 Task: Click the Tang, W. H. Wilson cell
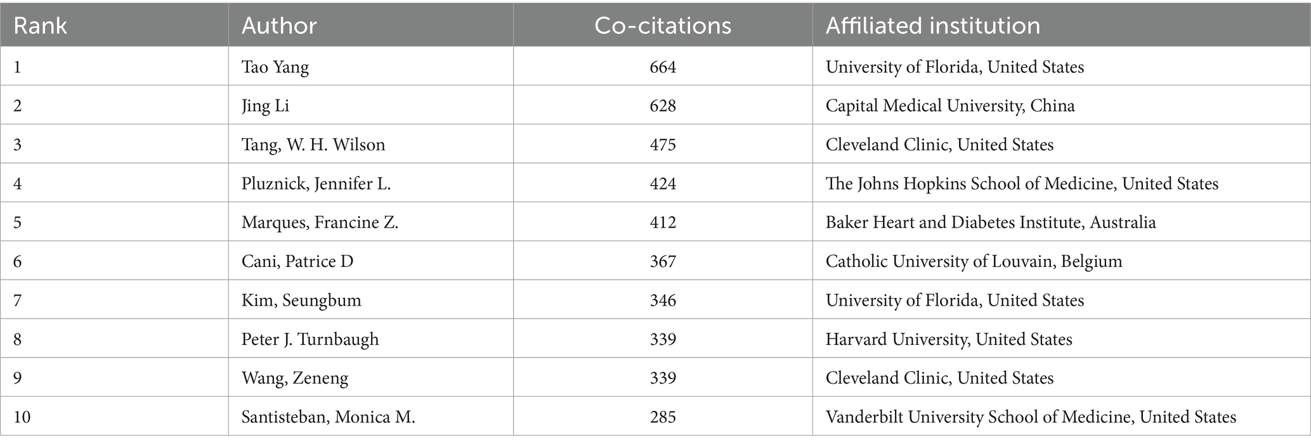click(x=371, y=144)
